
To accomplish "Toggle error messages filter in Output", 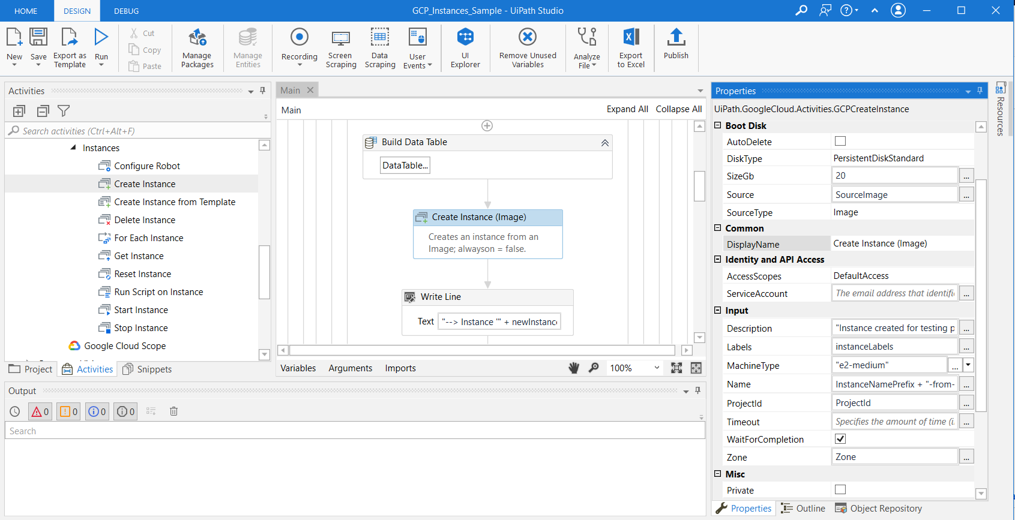I will coord(40,411).
